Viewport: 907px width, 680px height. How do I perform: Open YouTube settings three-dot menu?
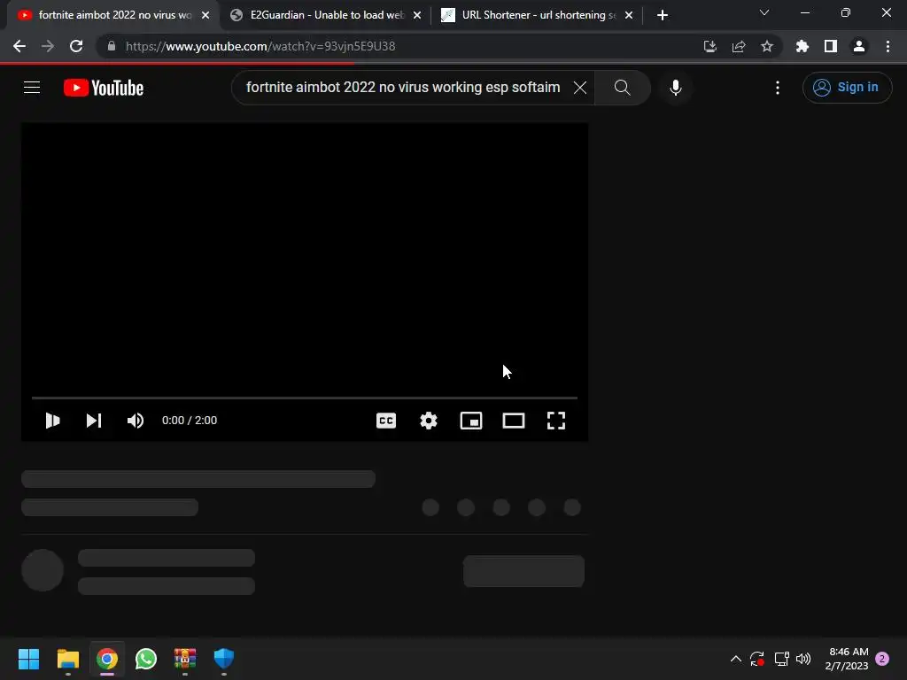click(x=778, y=88)
